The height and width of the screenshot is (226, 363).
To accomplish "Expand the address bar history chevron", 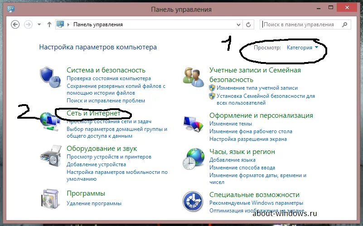I will pyautogui.click(x=238, y=24).
